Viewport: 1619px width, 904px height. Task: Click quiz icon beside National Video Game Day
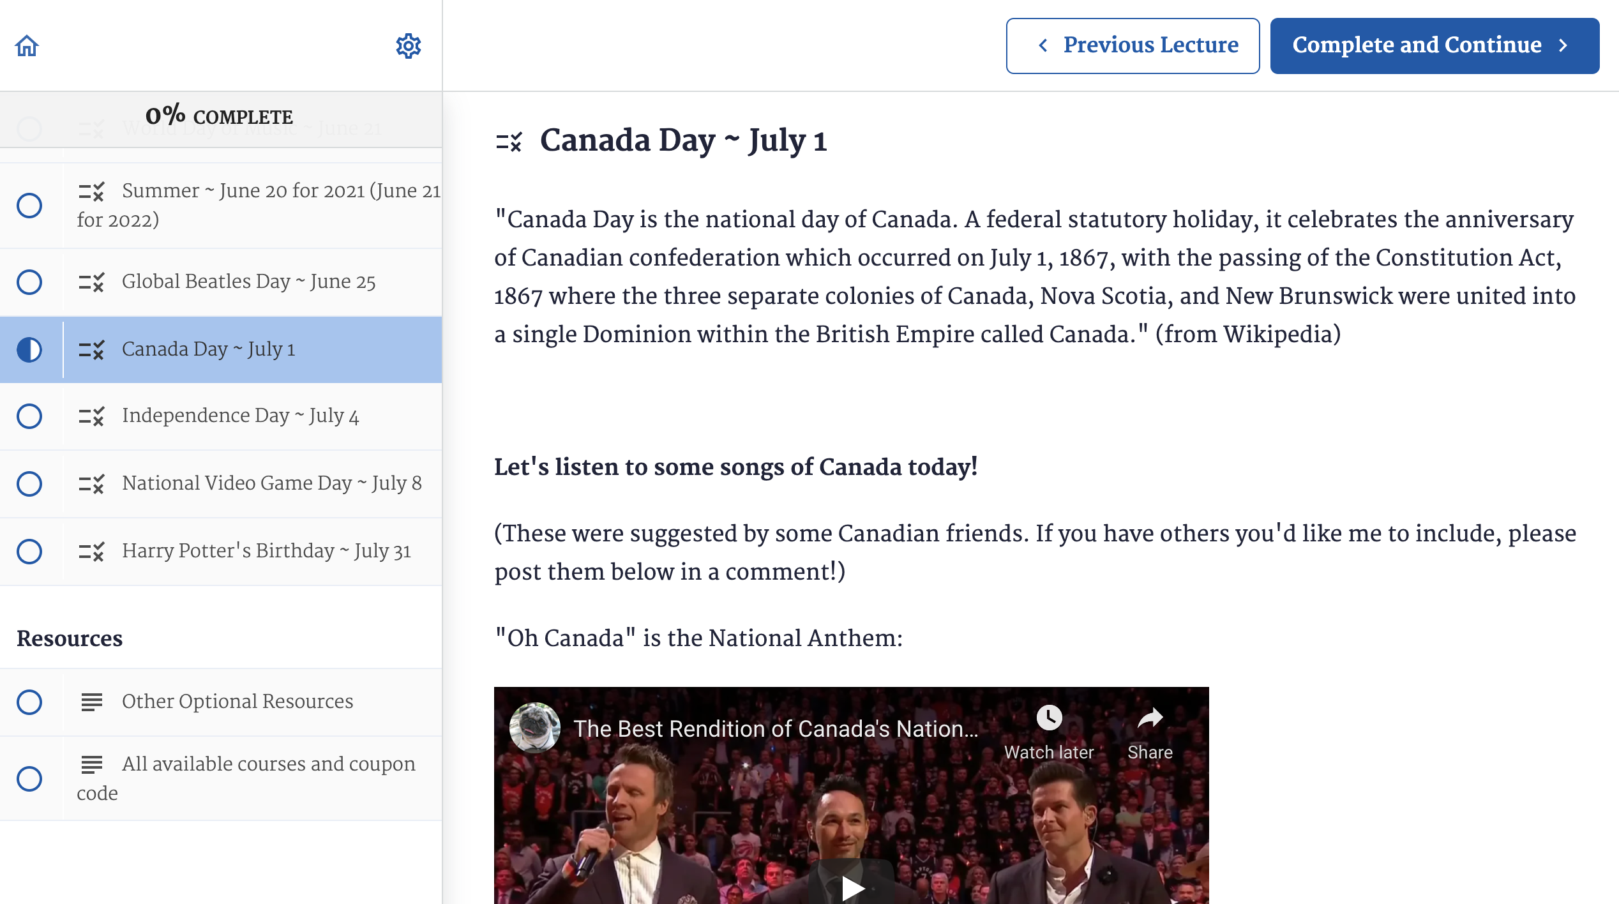coord(91,484)
